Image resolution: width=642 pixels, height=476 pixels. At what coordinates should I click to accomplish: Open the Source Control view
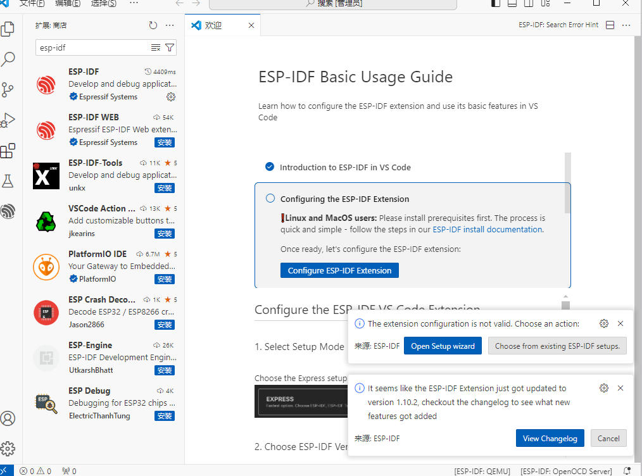[x=8, y=90]
